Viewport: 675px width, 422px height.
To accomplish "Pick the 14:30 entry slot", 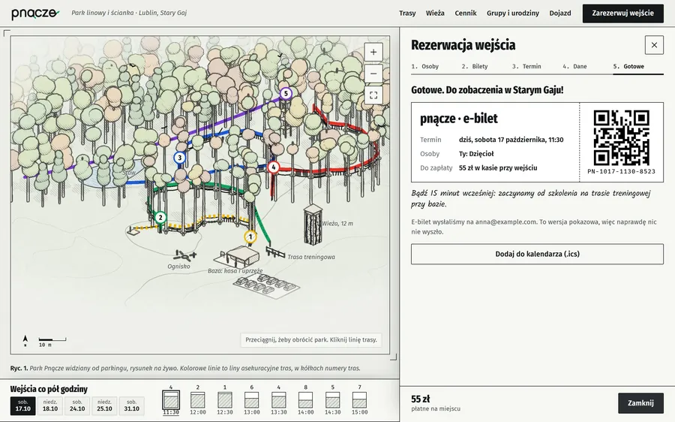I will click(x=333, y=400).
